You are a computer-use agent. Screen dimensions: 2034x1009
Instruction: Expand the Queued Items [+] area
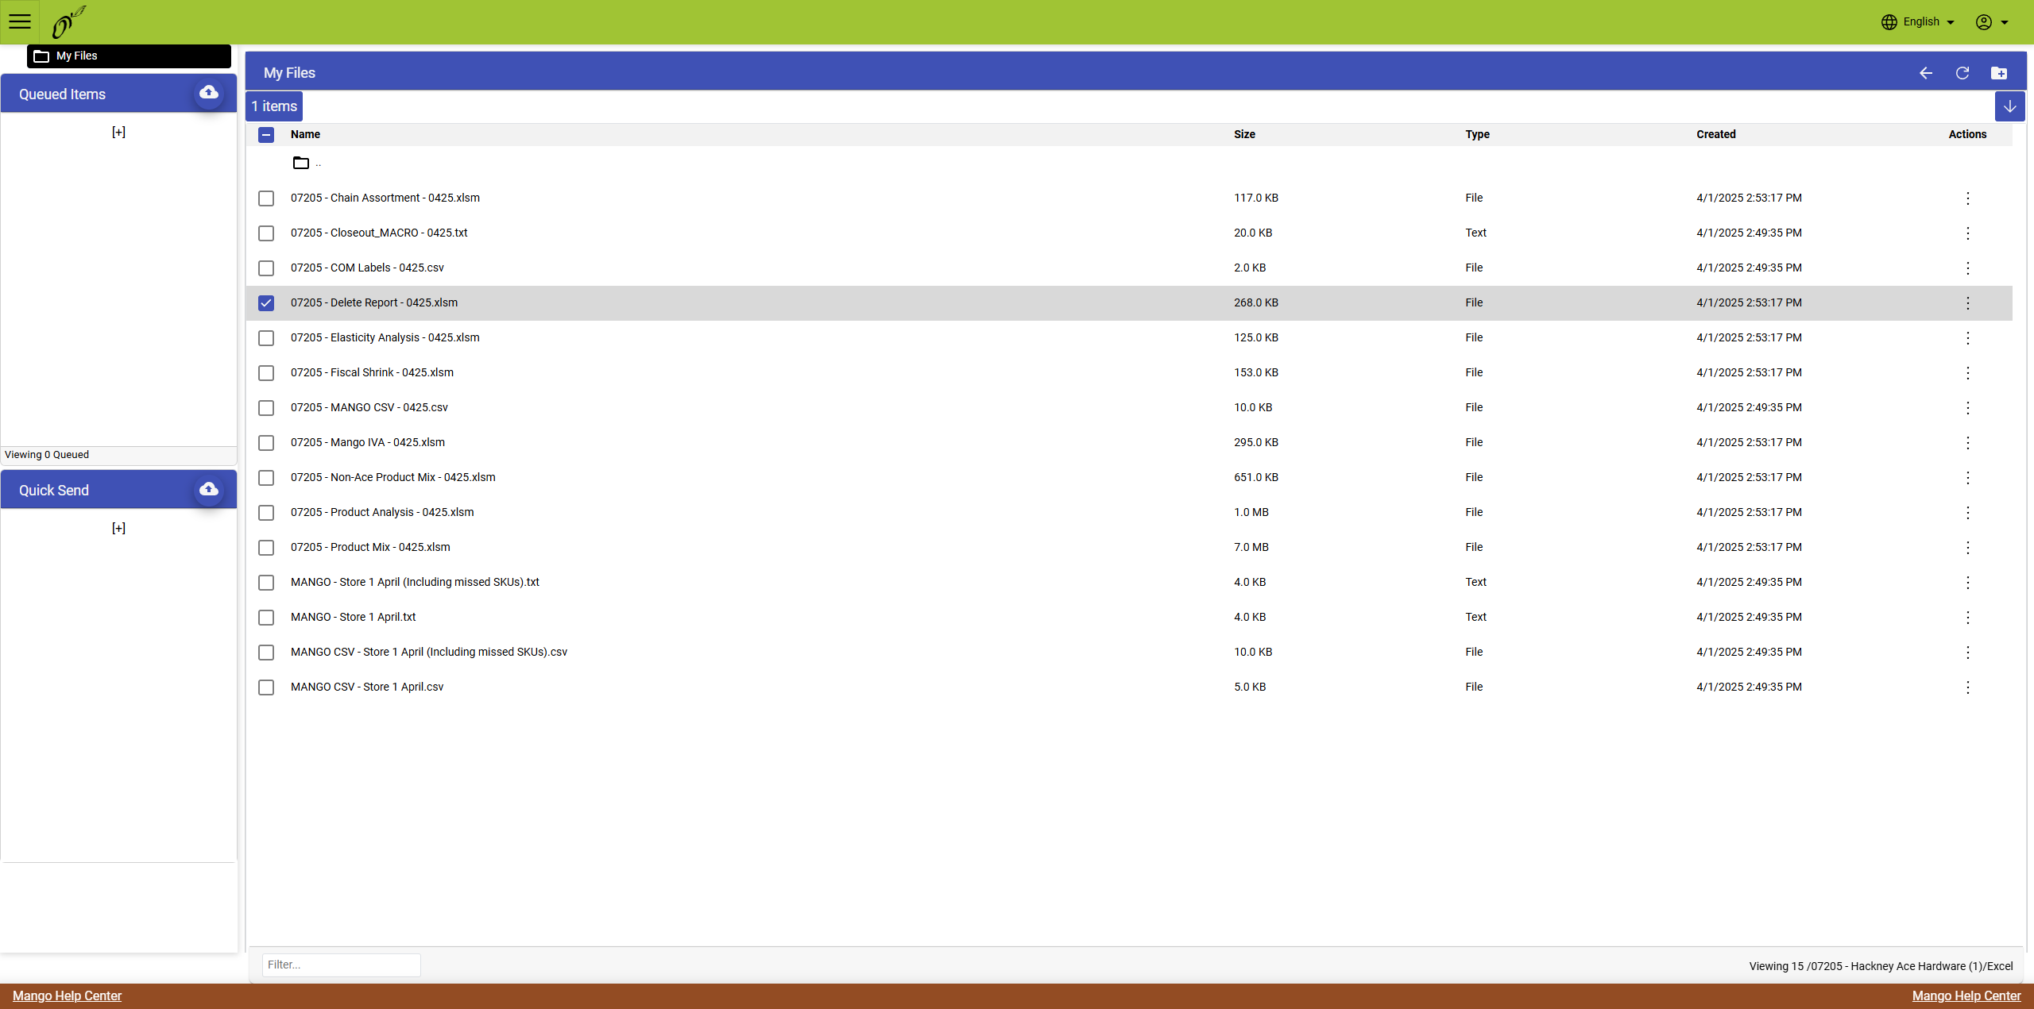pos(118,132)
